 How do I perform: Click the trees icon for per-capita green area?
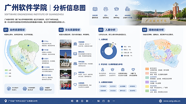(x=25, y=89)
